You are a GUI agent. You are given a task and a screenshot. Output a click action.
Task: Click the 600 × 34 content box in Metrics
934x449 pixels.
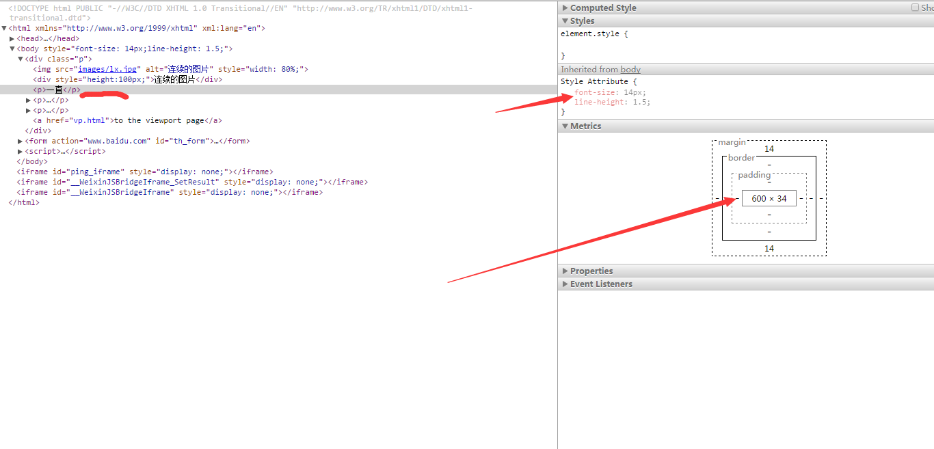click(769, 198)
